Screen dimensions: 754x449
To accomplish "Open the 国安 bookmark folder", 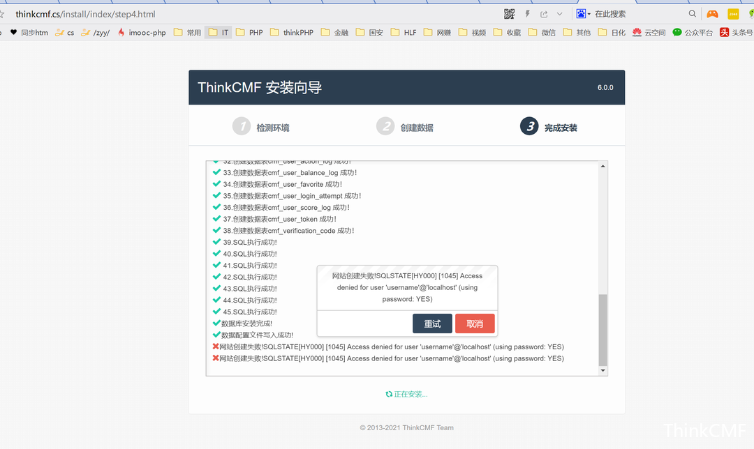I will (370, 32).
